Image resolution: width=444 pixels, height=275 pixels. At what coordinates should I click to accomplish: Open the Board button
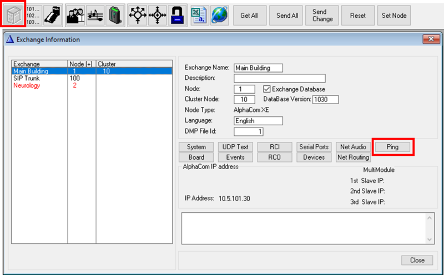(x=196, y=157)
